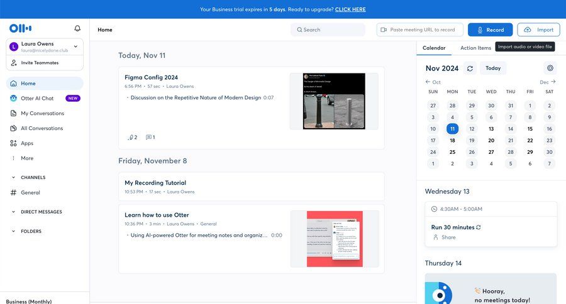
Task: Open Otter AI Chat
Action: (45, 98)
